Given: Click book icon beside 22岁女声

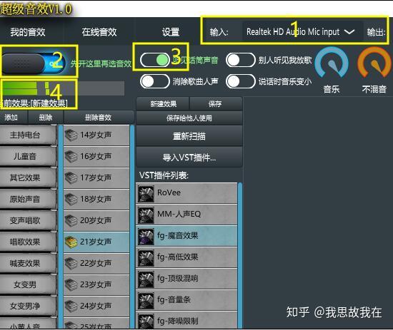Looking at the screenshot, I should click(x=71, y=263).
